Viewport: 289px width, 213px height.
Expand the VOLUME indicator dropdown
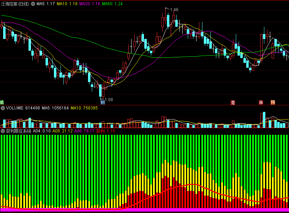pos(3,108)
